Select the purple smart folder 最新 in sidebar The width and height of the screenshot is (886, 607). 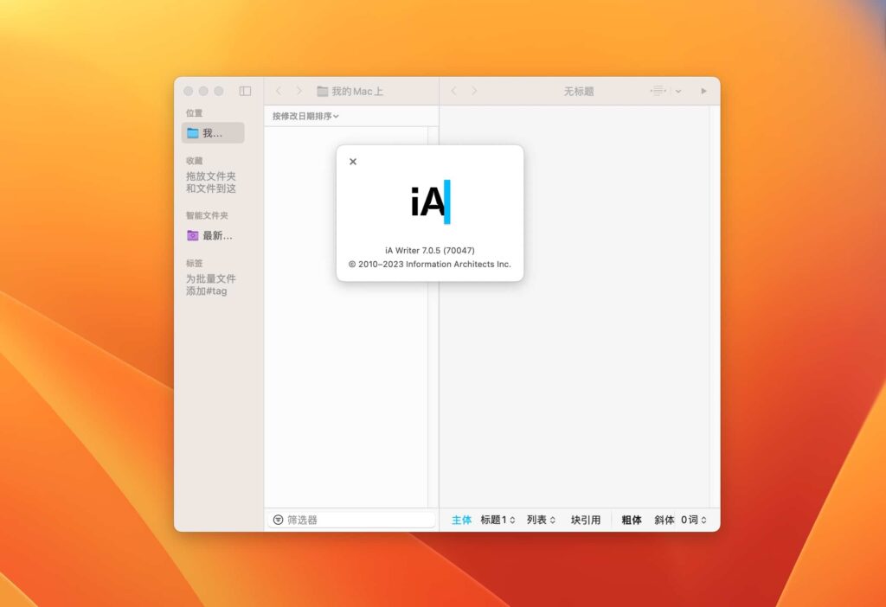point(212,235)
